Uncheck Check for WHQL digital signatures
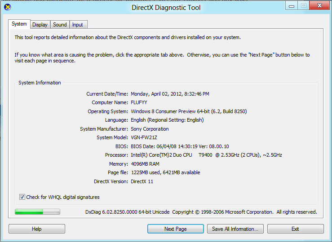The height and width of the screenshot is (242, 332). click(x=22, y=197)
